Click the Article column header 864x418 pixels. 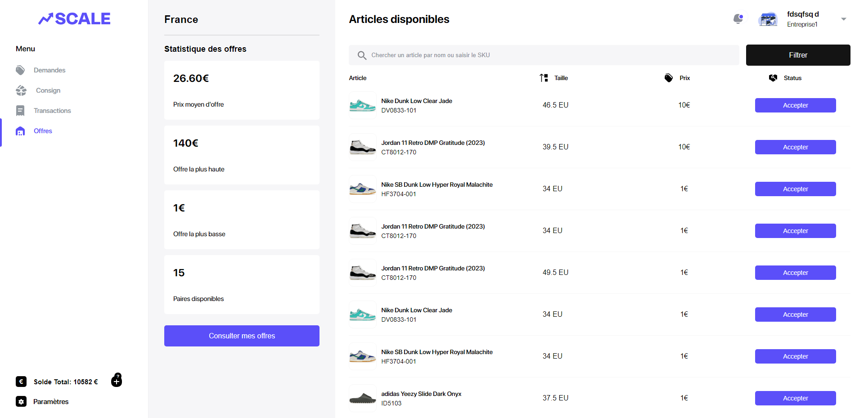(x=358, y=78)
